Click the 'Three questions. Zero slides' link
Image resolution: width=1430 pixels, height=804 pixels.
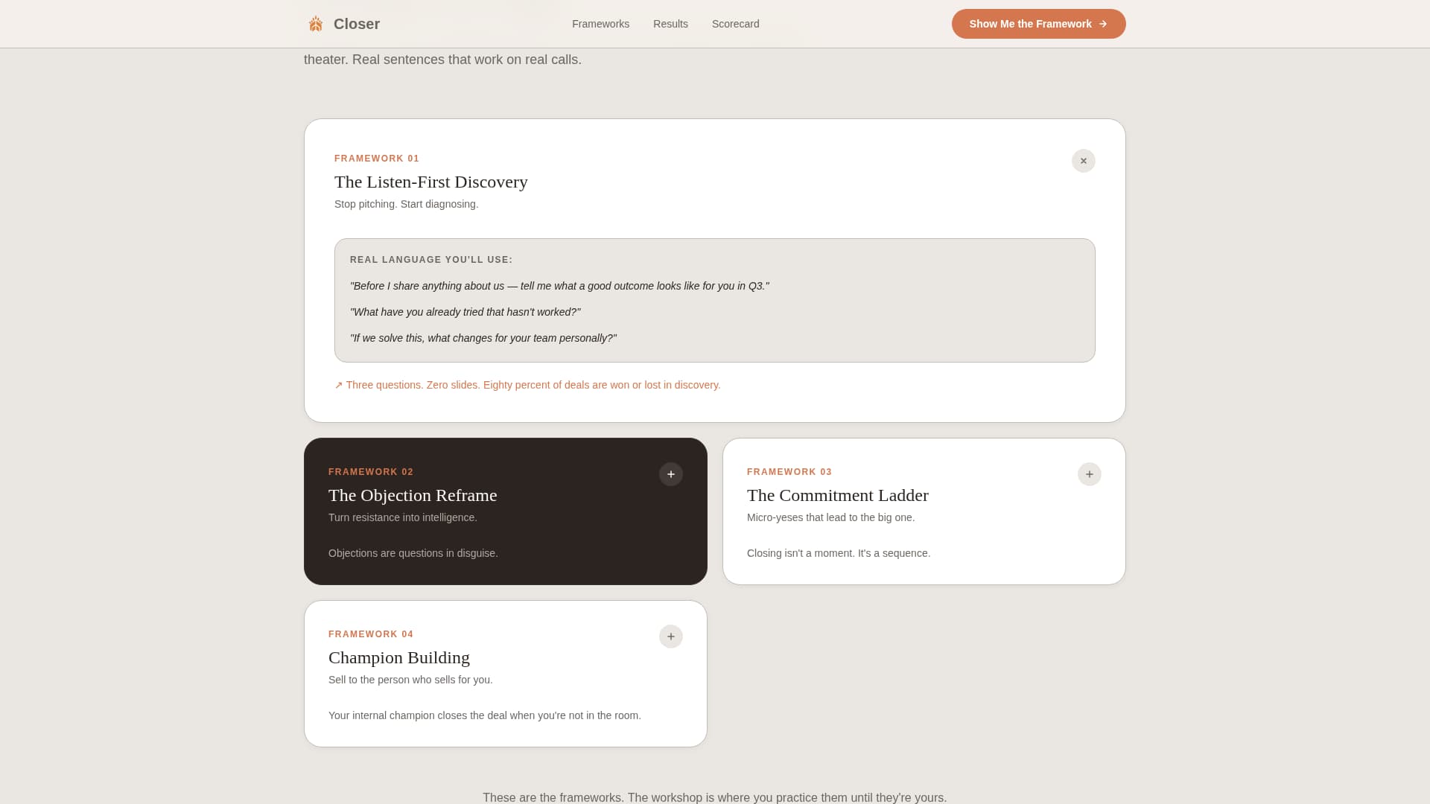tap(533, 385)
